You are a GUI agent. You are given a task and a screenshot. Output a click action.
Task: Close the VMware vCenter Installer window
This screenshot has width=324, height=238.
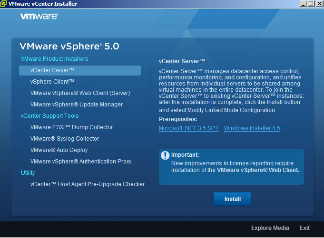pyautogui.click(x=319, y=4)
